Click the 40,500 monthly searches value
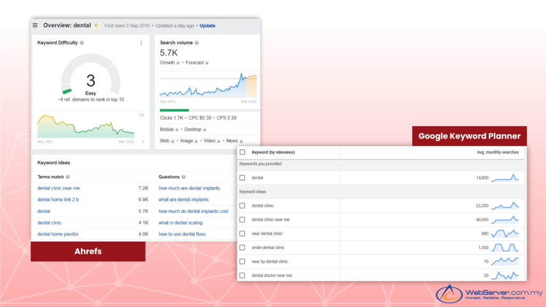This screenshot has width=546, height=307. tap(482, 220)
